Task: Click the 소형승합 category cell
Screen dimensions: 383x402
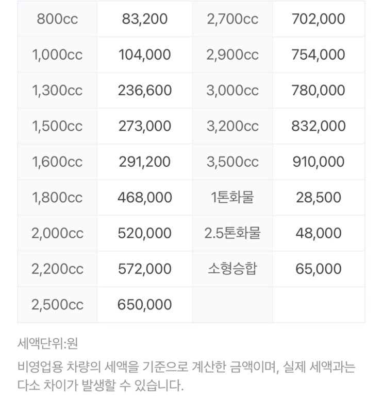Action: pyautogui.click(x=232, y=269)
